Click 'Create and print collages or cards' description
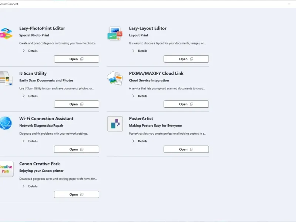Image resolution: width=296 pixels, height=222 pixels. (58, 43)
